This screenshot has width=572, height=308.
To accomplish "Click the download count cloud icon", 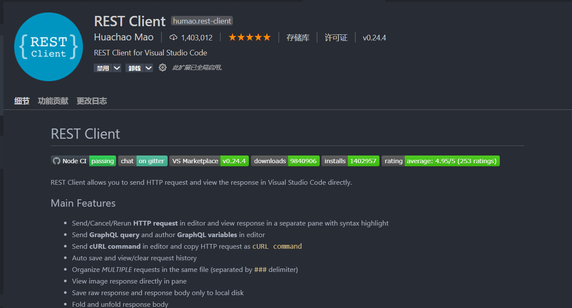I will click(x=173, y=37).
